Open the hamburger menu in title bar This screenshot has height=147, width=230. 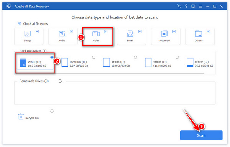(x=200, y=6)
